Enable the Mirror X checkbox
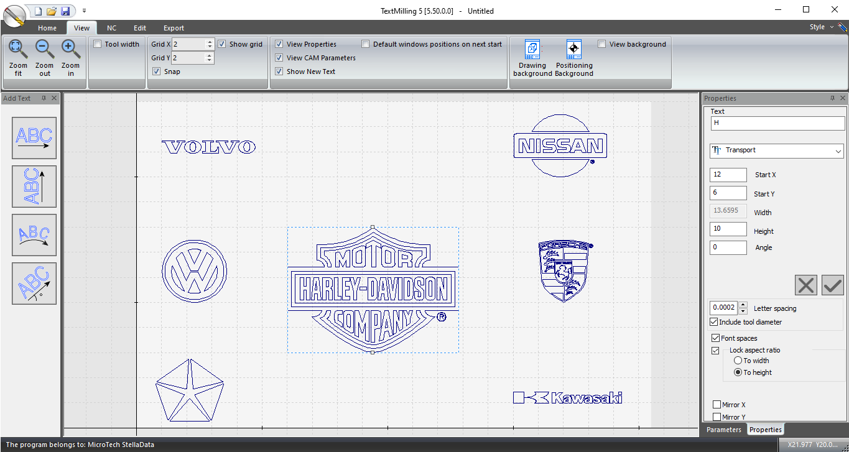Image resolution: width=849 pixels, height=452 pixels. 717,405
